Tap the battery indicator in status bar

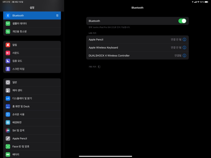click(207, 2)
